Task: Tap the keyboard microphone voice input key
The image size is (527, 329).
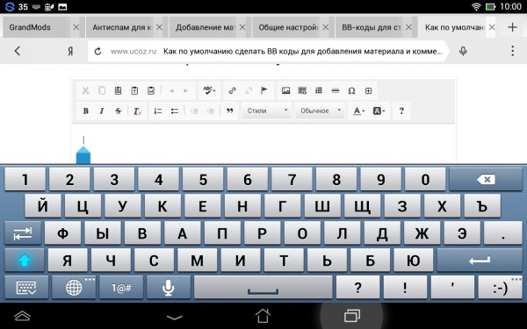Action: 168,288
